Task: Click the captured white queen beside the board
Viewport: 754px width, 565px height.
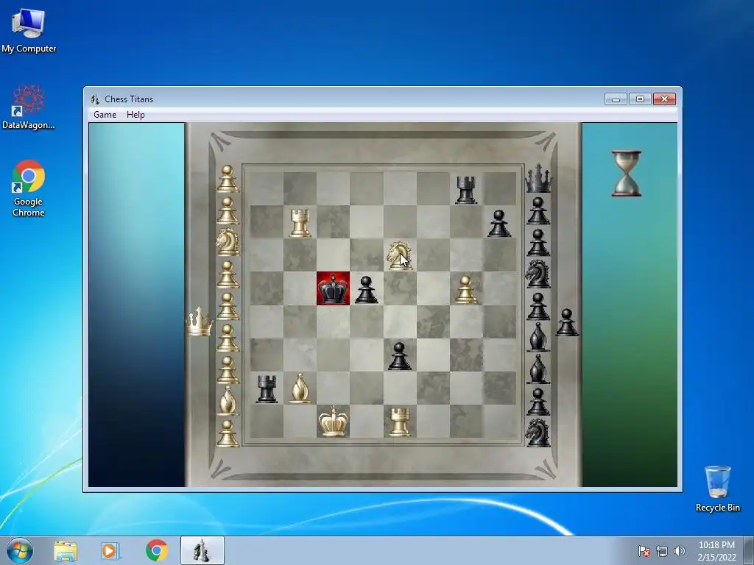Action: tap(199, 321)
